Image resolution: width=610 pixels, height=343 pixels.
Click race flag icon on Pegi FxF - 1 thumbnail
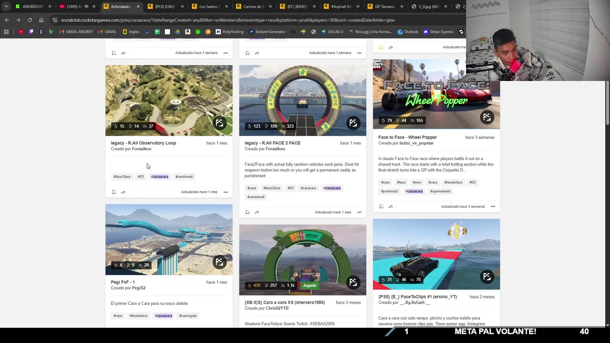219,262
